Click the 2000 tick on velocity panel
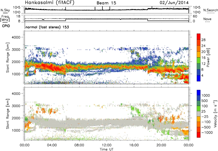The image size is (218, 151). [x=16, y=118]
